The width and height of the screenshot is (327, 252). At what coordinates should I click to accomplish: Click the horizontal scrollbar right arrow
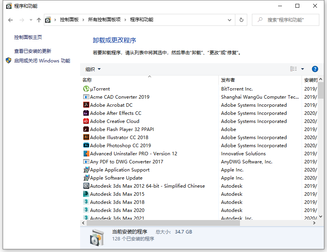point(314,223)
